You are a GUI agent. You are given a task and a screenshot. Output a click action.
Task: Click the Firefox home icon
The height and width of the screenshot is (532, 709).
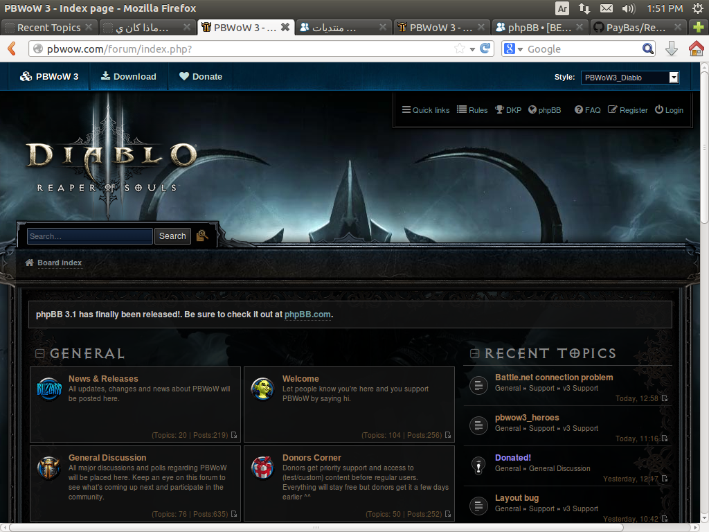tap(696, 48)
